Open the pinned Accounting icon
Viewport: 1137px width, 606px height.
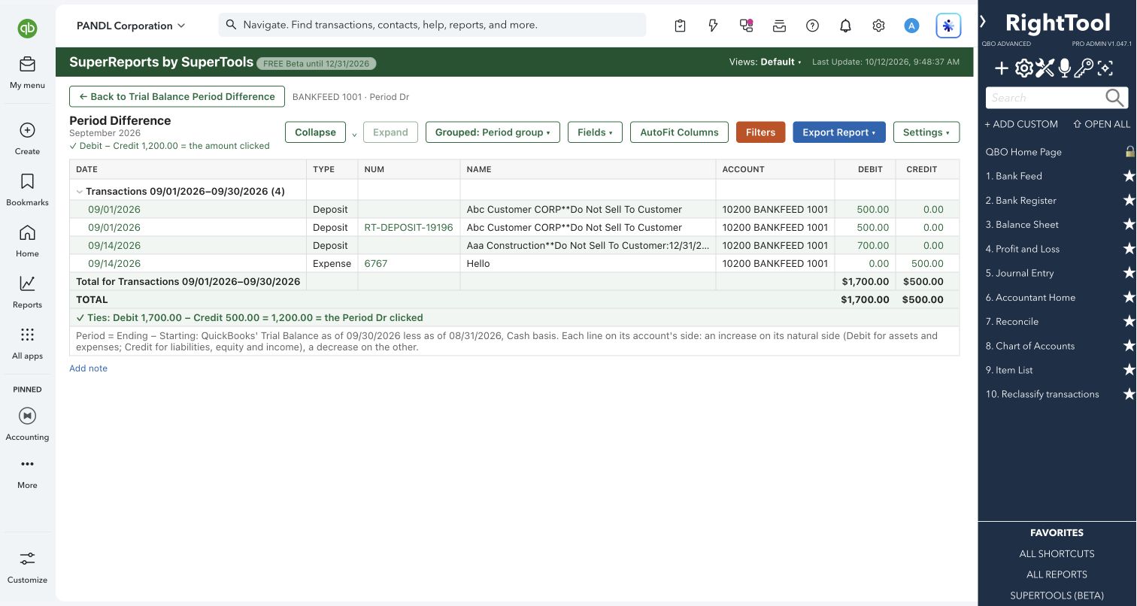[27, 416]
